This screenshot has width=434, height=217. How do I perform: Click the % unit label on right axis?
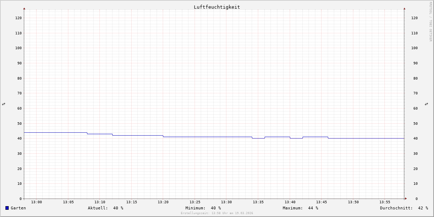(426, 104)
